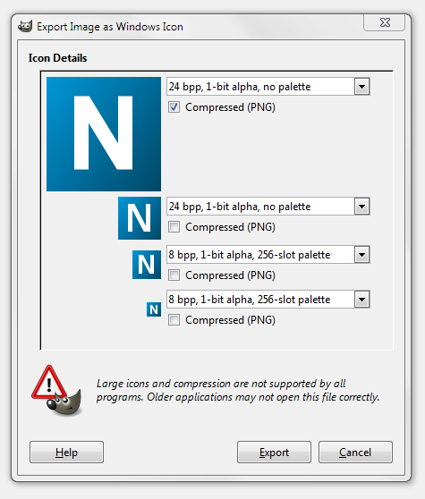The height and width of the screenshot is (499, 425).
Task: Open the bit depth dropdown for second icon
Action: coord(268,207)
